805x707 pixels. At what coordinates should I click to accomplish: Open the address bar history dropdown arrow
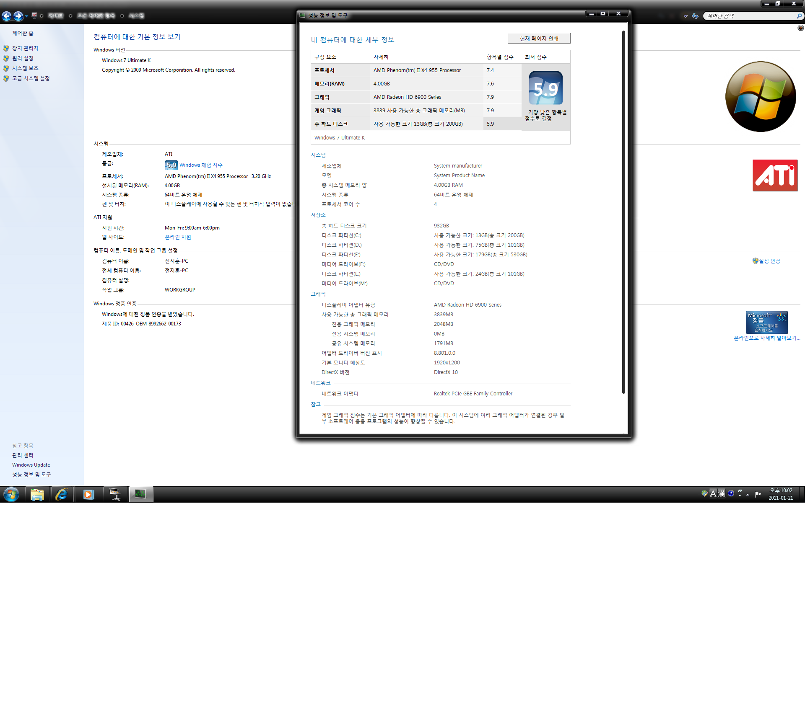click(x=686, y=16)
